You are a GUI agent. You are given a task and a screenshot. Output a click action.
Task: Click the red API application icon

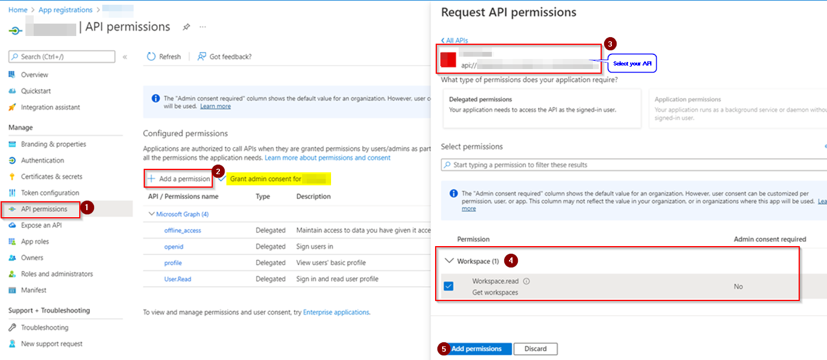coord(449,60)
